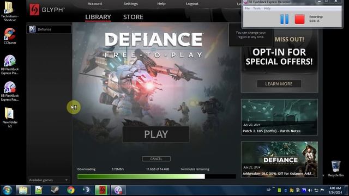
Task: Open the Glyph Help menu
Action: 161,4
